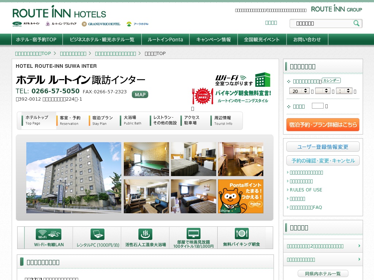Click the free breakfast buffet declaration banner
374x280 pixels.
pos(231,96)
